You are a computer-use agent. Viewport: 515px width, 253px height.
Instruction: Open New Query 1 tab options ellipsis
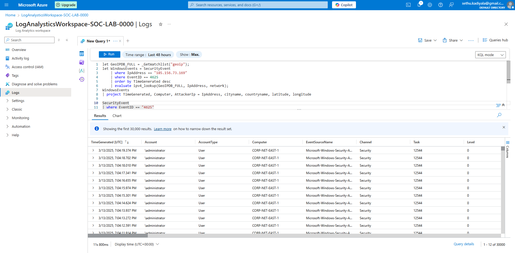pos(115,41)
